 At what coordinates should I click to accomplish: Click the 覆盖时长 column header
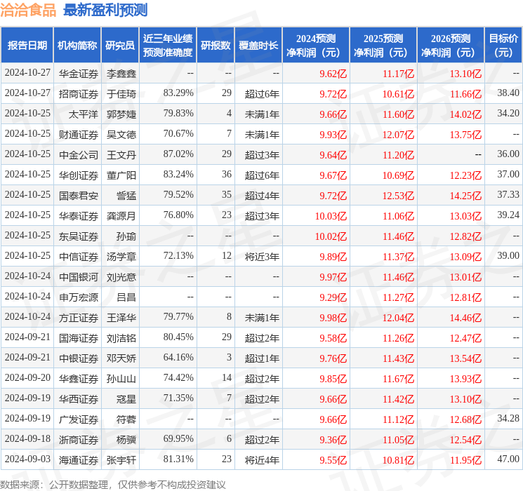coord(258,46)
